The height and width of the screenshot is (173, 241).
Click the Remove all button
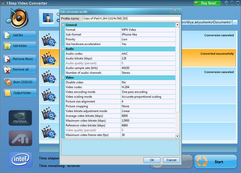(x=20, y=69)
